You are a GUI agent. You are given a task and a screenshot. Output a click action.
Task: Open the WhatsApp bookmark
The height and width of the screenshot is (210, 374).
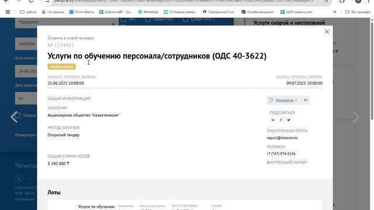tap(148, 12)
